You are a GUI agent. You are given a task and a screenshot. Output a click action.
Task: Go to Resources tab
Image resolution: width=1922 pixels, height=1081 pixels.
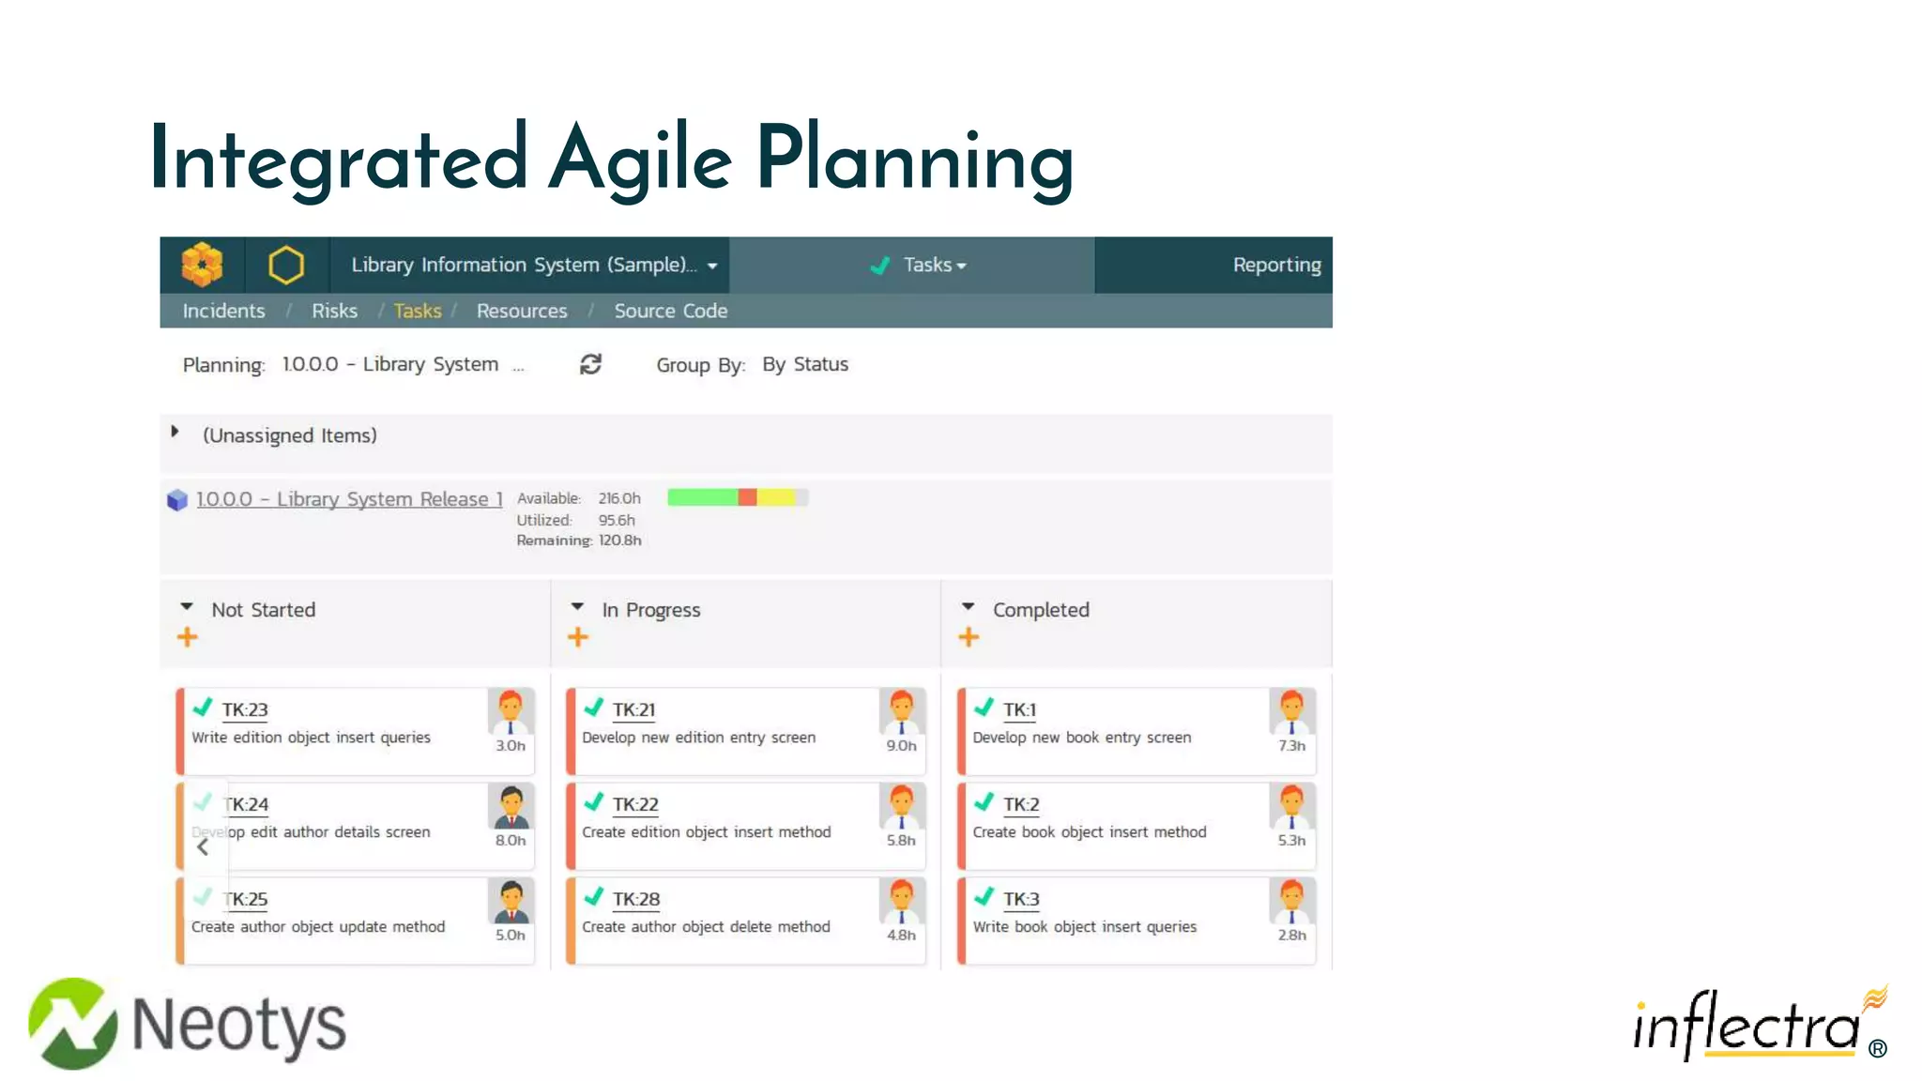tap(522, 311)
